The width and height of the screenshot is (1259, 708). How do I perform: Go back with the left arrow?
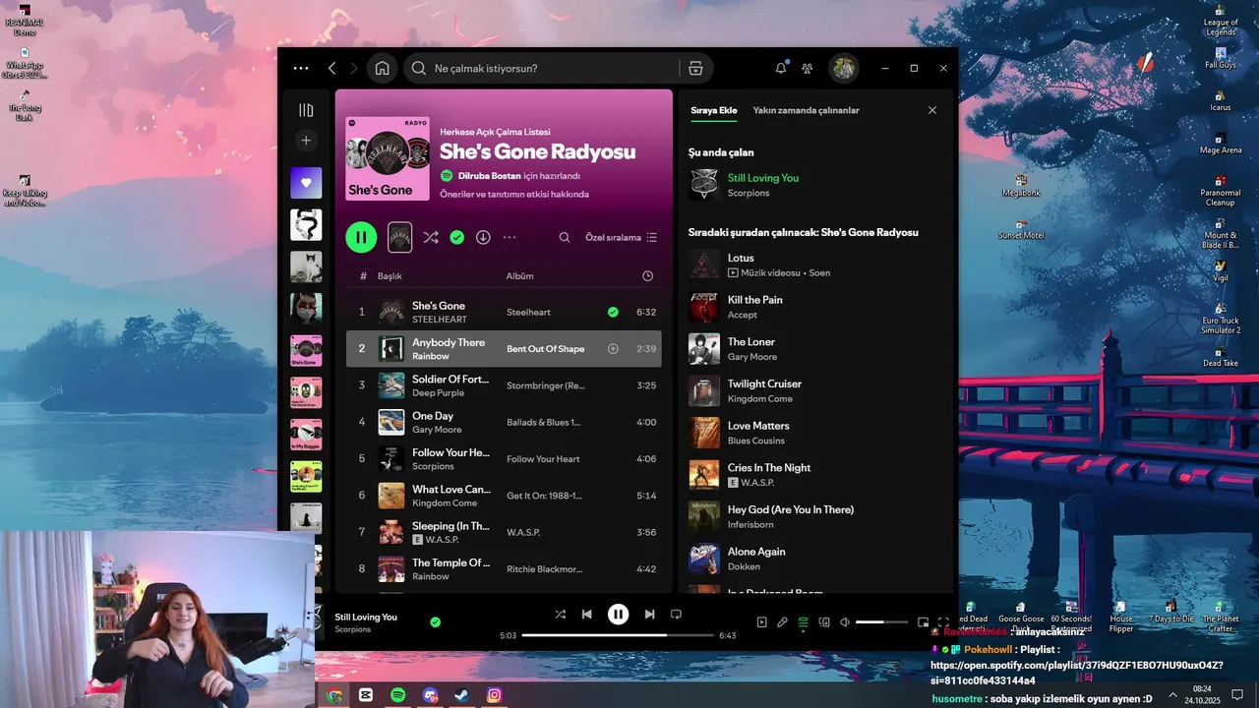331,69
